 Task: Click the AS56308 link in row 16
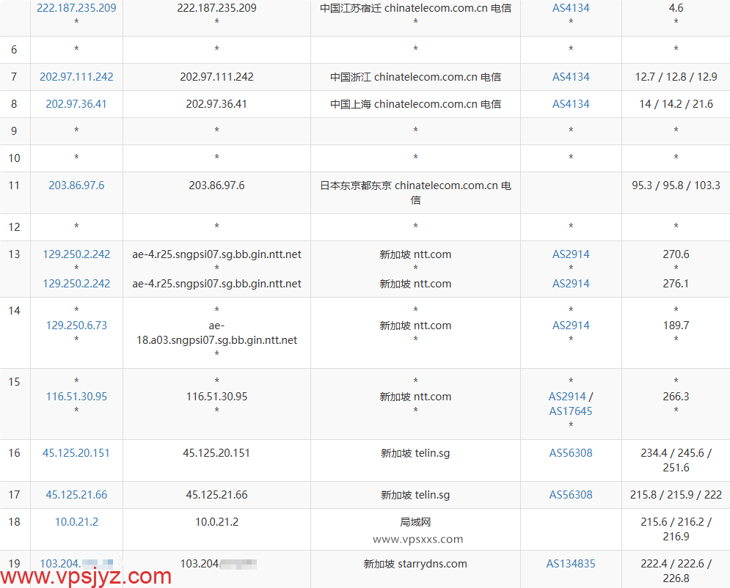coord(571,453)
